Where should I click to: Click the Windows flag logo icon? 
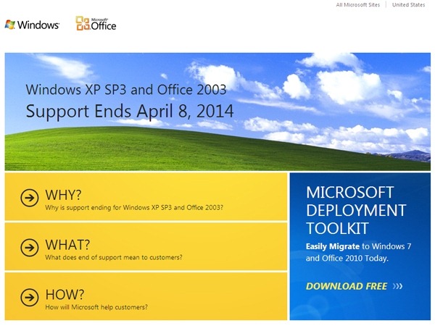tap(9, 25)
